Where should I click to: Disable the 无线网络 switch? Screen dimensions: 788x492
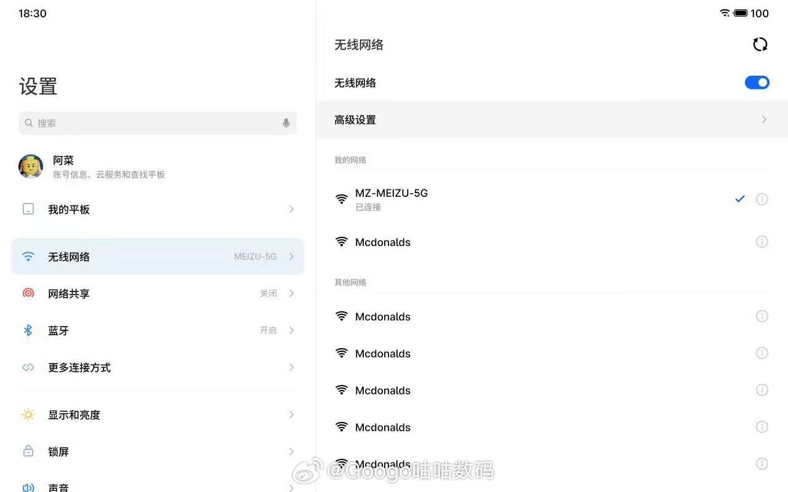757,82
